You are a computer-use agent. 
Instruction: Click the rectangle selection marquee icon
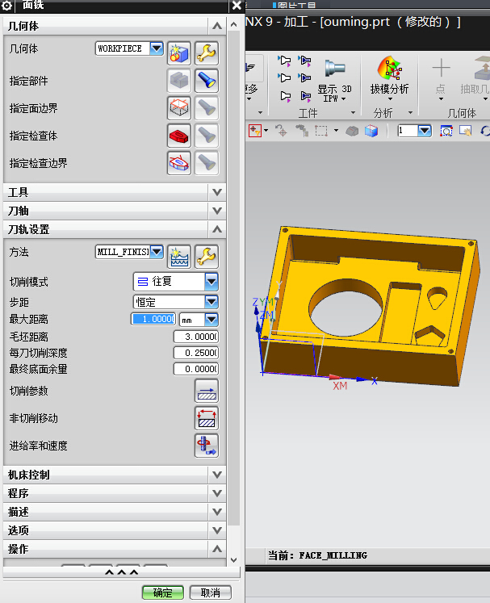tap(321, 131)
